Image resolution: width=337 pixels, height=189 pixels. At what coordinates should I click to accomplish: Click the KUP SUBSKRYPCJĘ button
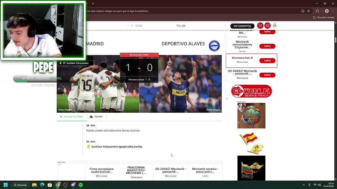click(x=242, y=26)
